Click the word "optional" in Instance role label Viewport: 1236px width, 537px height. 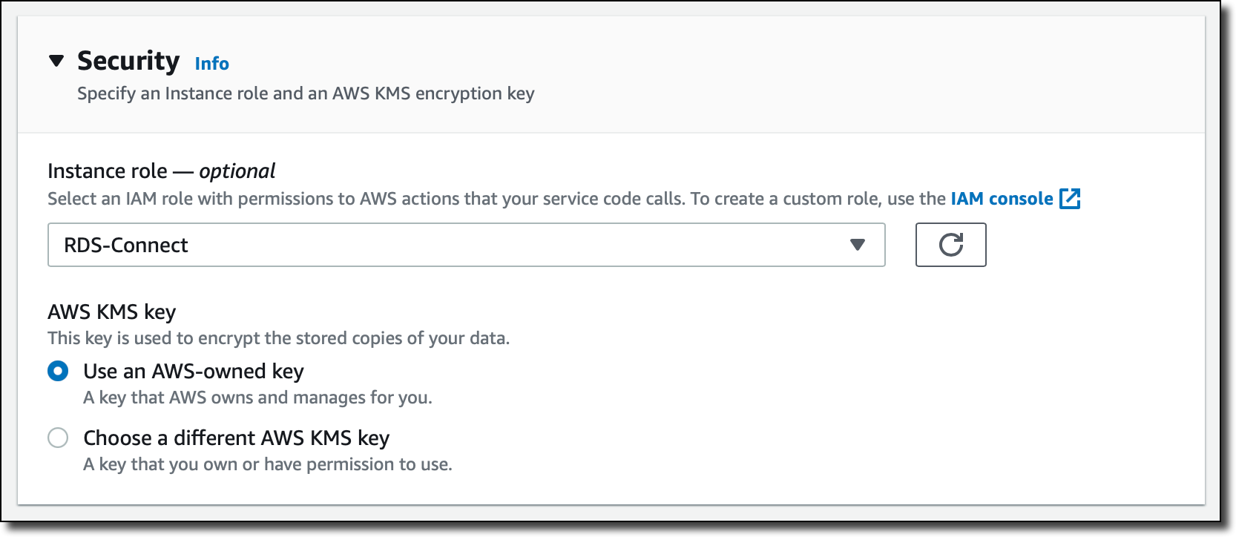(237, 171)
